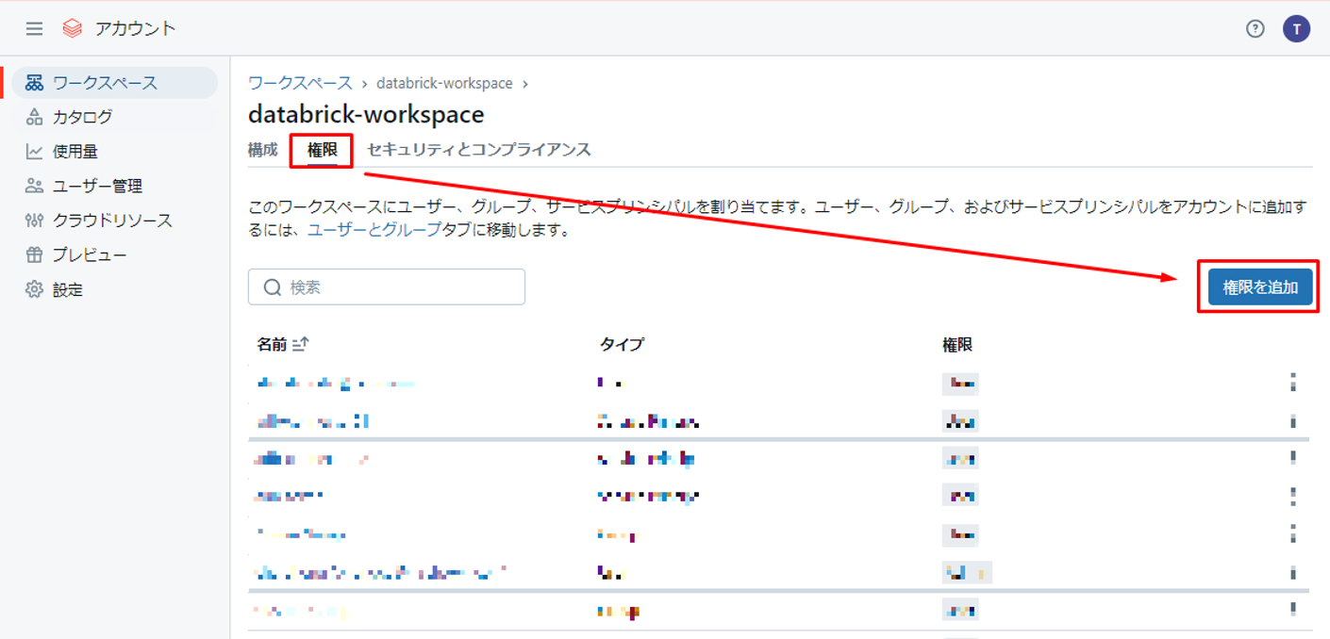
Task: Open 設定 settings in sidebar
Action: click(67, 289)
